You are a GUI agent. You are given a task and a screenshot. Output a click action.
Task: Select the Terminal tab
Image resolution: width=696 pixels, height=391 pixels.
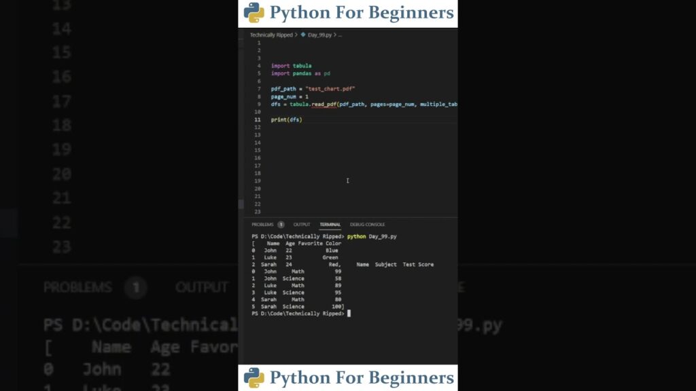330,225
